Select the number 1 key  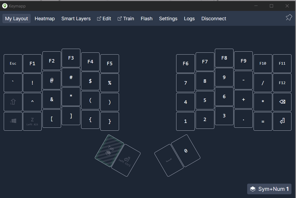click(x=186, y=121)
